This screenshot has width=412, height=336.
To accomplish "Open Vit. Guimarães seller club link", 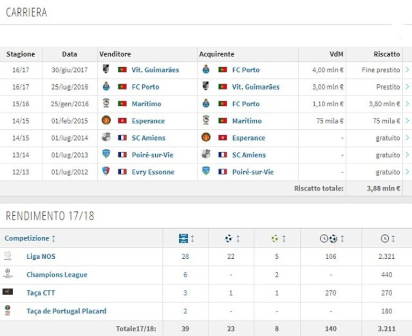I will (155, 70).
